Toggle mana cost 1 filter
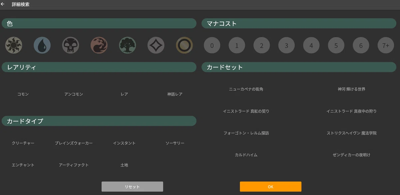Image resolution: width=400 pixels, height=195 pixels. coord(237,45)
